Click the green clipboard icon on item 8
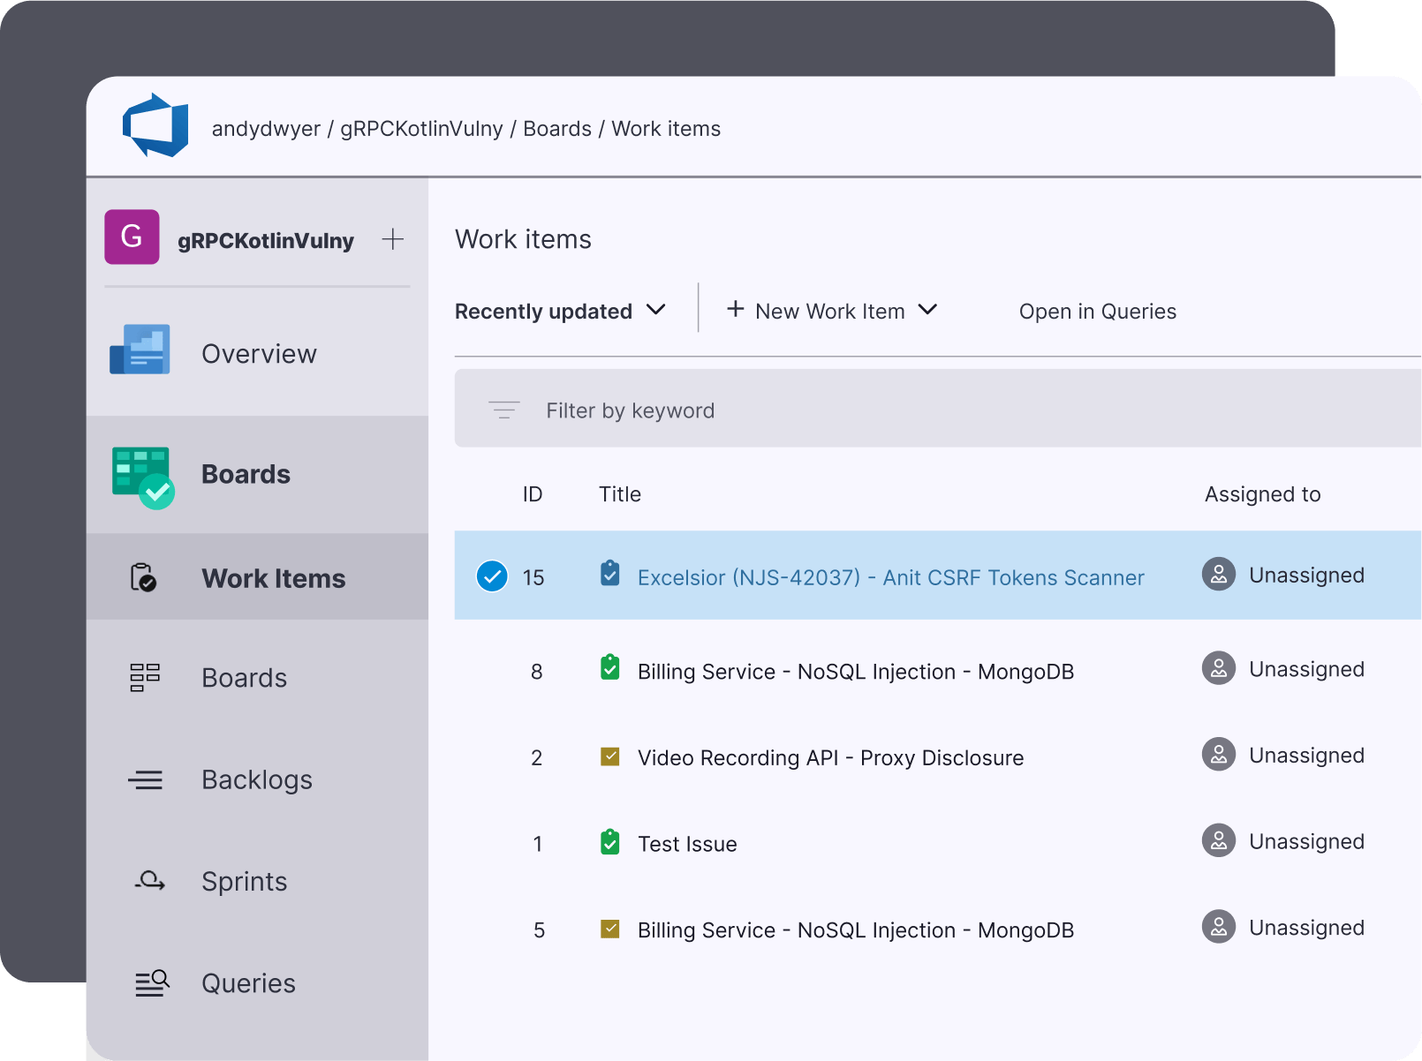 click(x=609, y=667)
